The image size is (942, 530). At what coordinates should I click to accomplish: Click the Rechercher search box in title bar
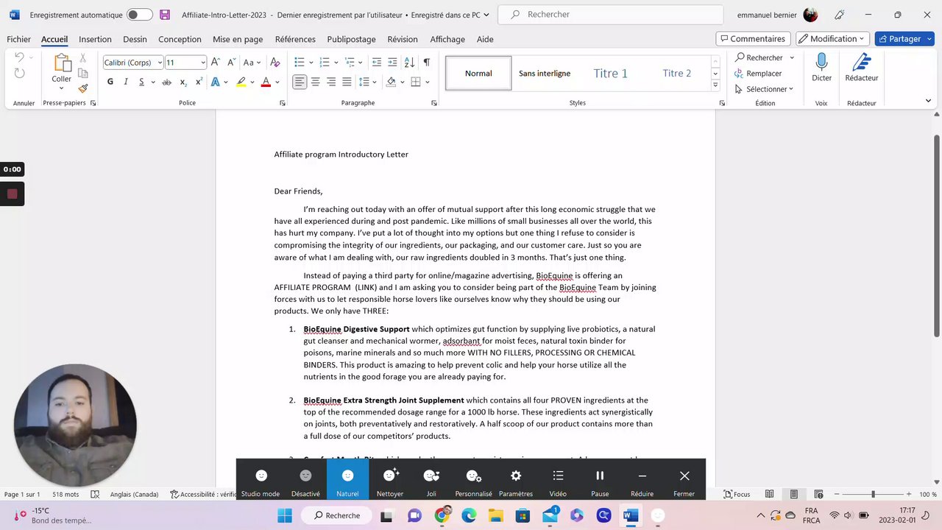[x=612, y=15]
